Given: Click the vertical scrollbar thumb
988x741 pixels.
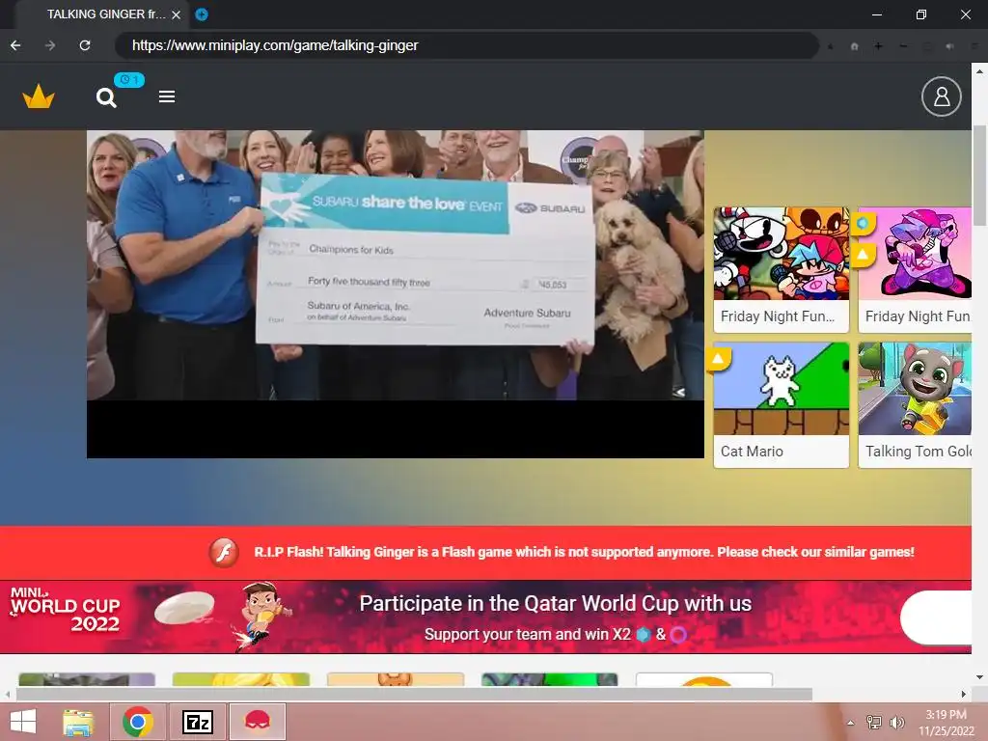Looking at the screenshot, I should 979,175.
